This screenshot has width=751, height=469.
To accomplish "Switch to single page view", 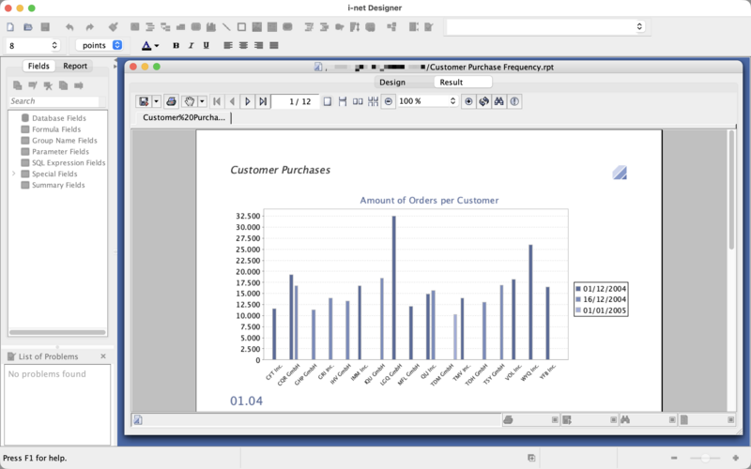I will pyautogui.click(x=327, y=101).
